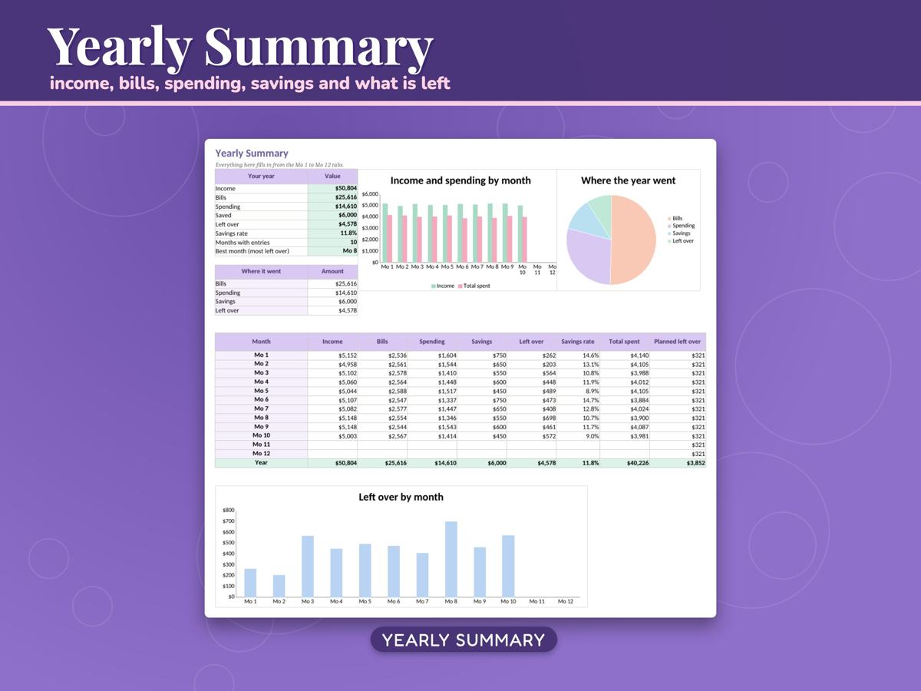
Task: Click the 'Total spent' legend entry in bar chart
Action: click(x=474, y=286)
